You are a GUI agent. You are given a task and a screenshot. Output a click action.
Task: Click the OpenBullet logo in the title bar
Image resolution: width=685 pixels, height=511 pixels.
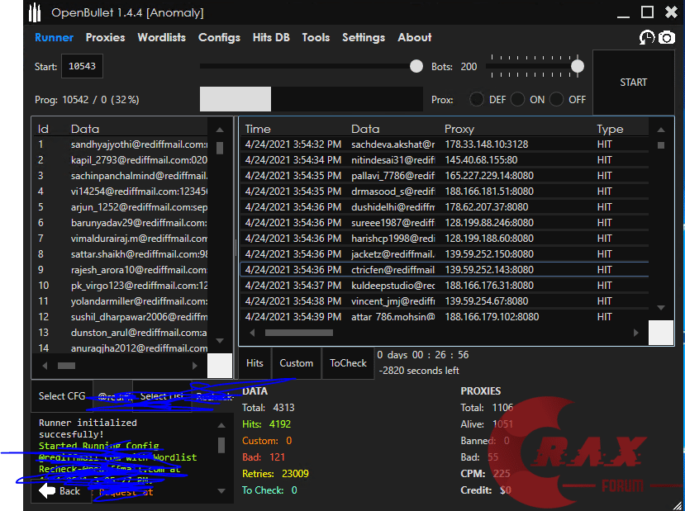34,12
